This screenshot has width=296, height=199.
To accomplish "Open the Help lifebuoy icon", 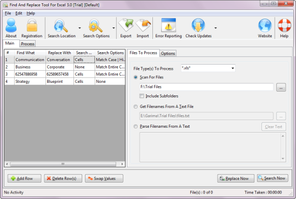I will tap(284, 25).
